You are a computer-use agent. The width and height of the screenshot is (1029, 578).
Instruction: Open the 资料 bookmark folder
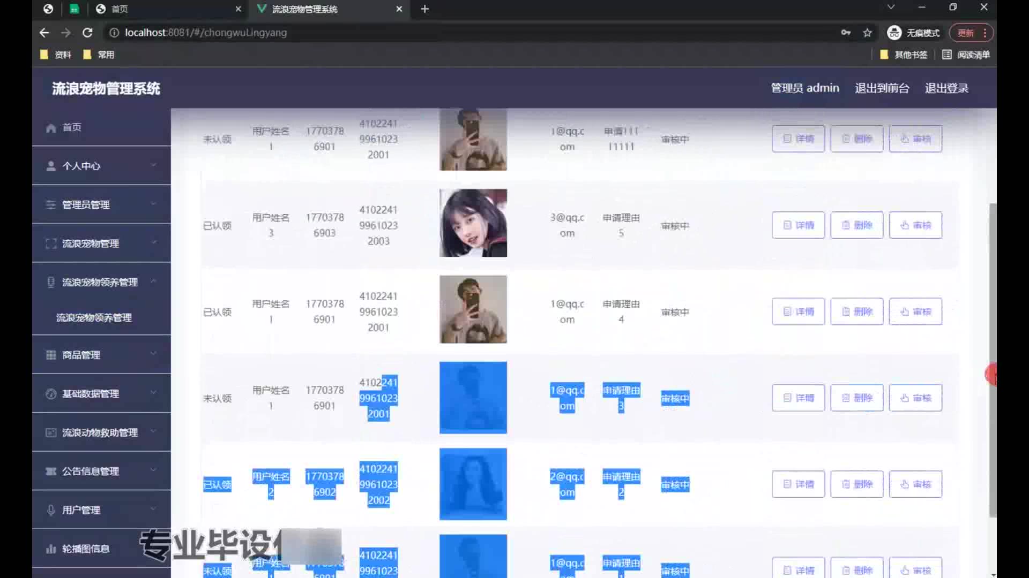56,55
